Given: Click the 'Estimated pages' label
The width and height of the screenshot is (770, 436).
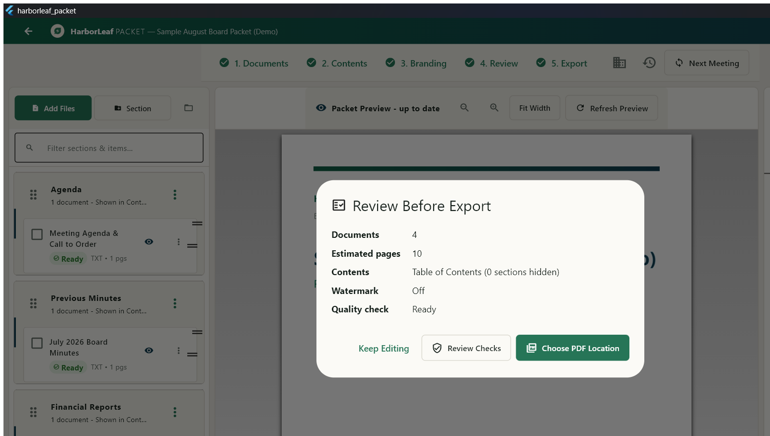Looking at the screenshot, I should click(x=366, y=254).
